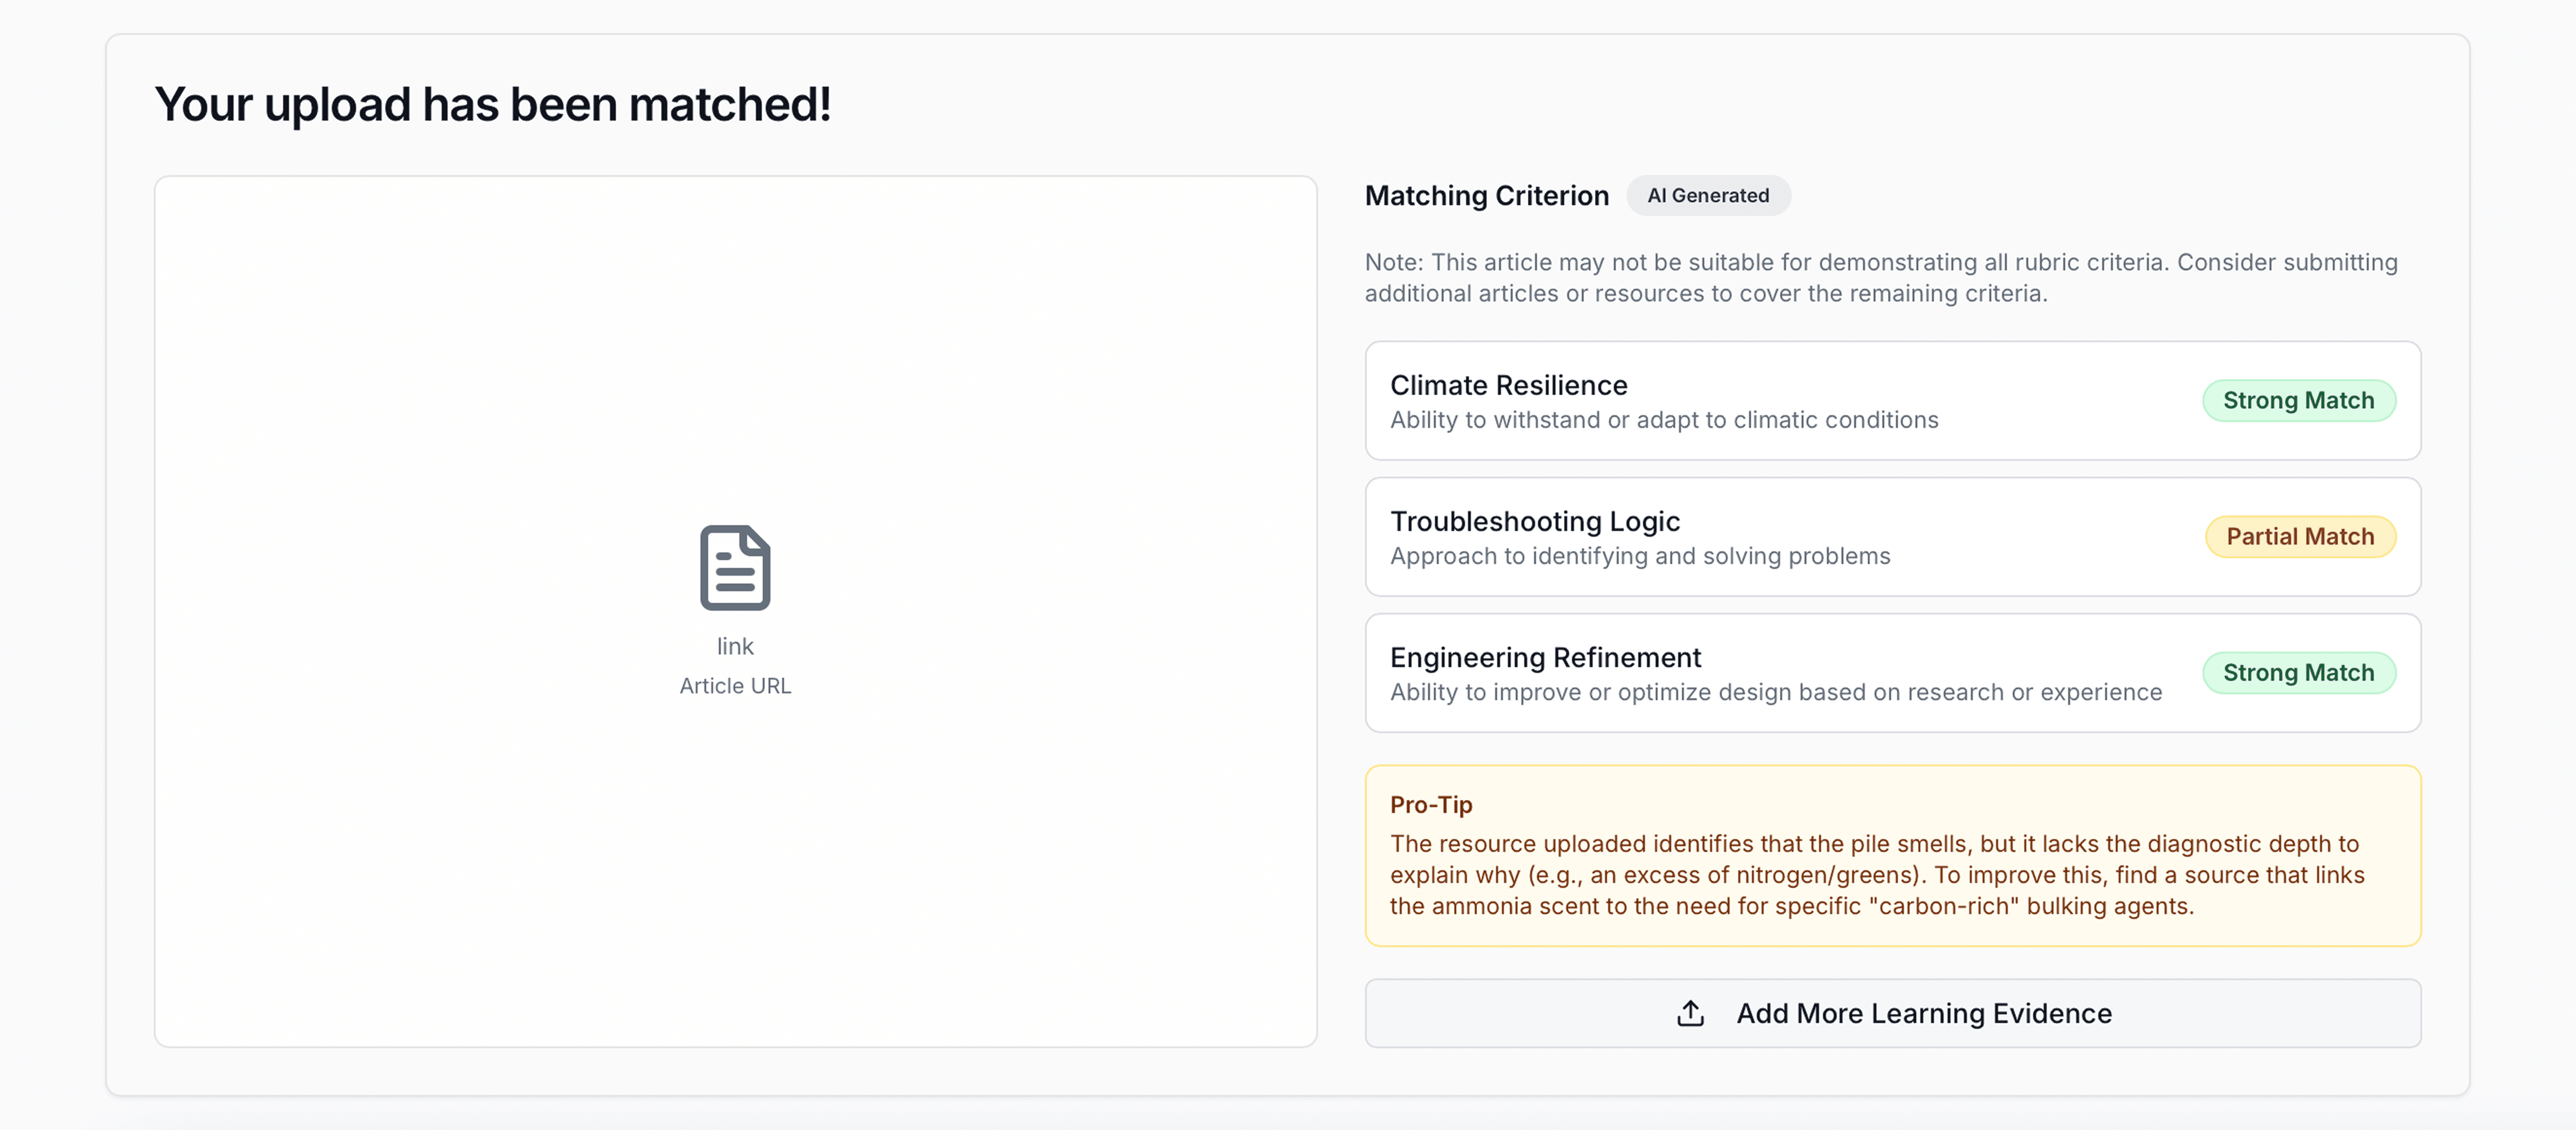Click Troubleshooting Logic description text

click(1640, 556)
